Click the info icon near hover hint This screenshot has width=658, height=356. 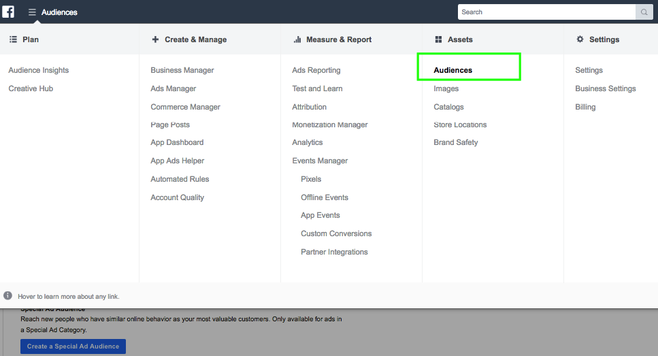[8, 295]
